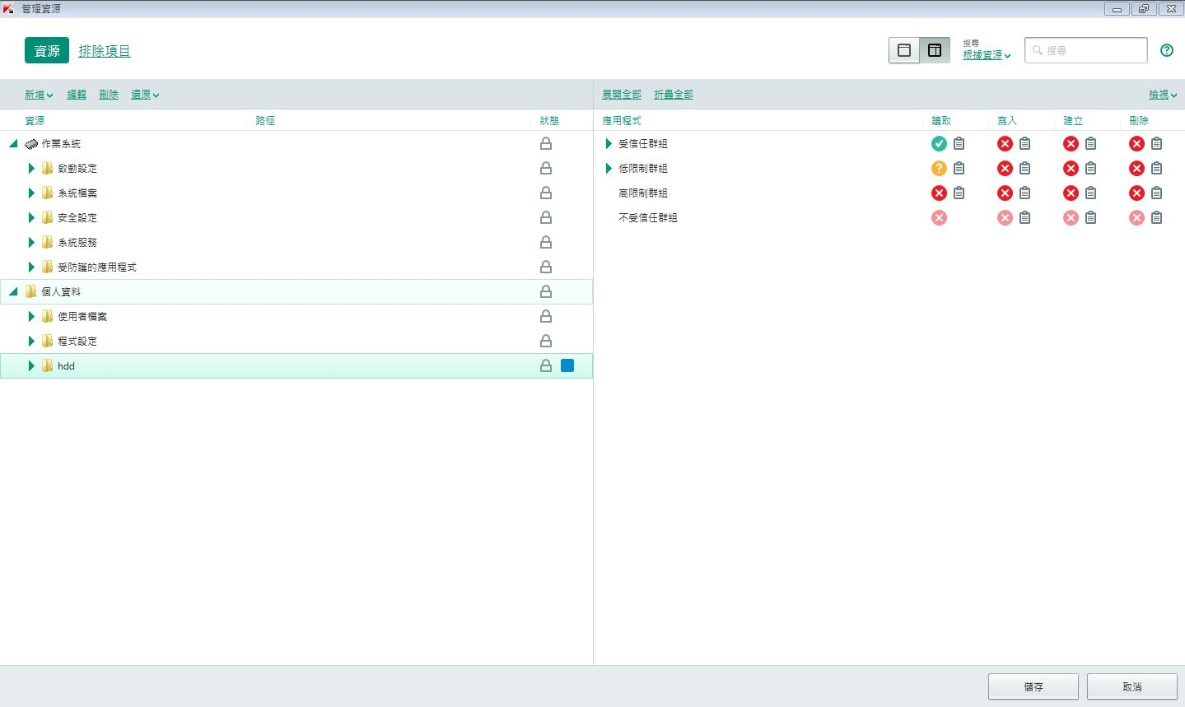Viewport: 1185px width, 707px height.
Task: Expand the 低限制群組 application group
Action: [609, 168]
